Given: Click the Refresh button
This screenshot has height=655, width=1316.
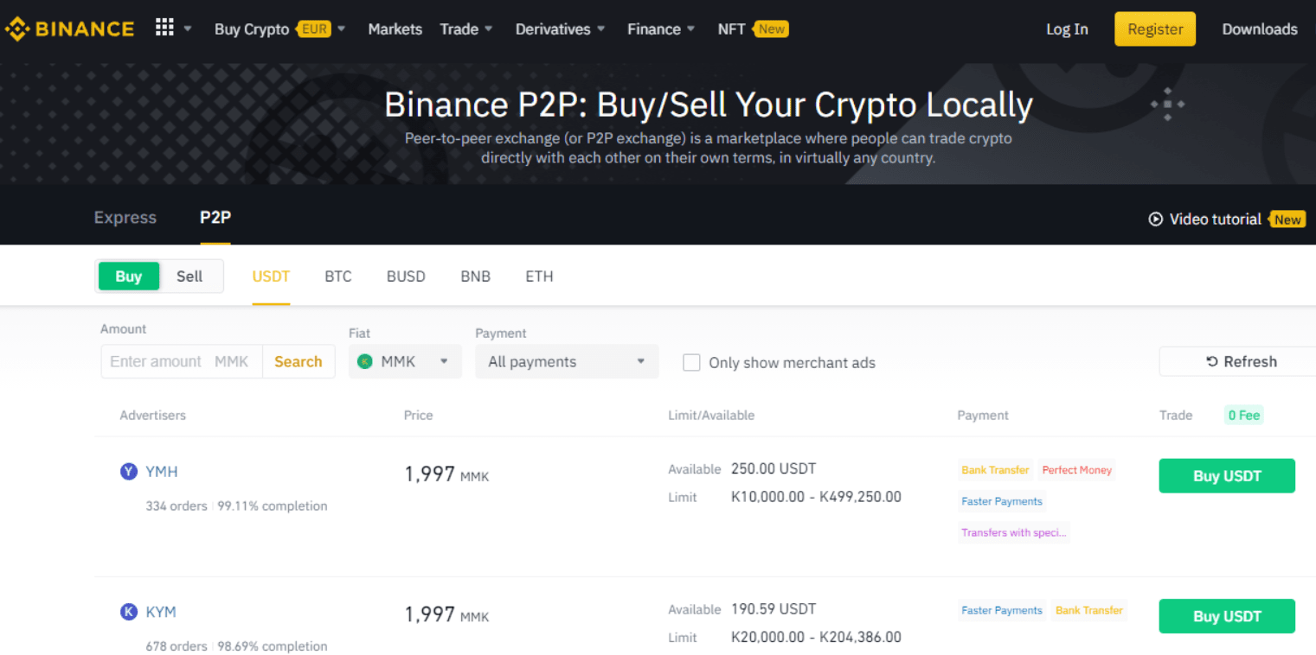Looking at the screenshot, I should click(x=1241, y=362).
